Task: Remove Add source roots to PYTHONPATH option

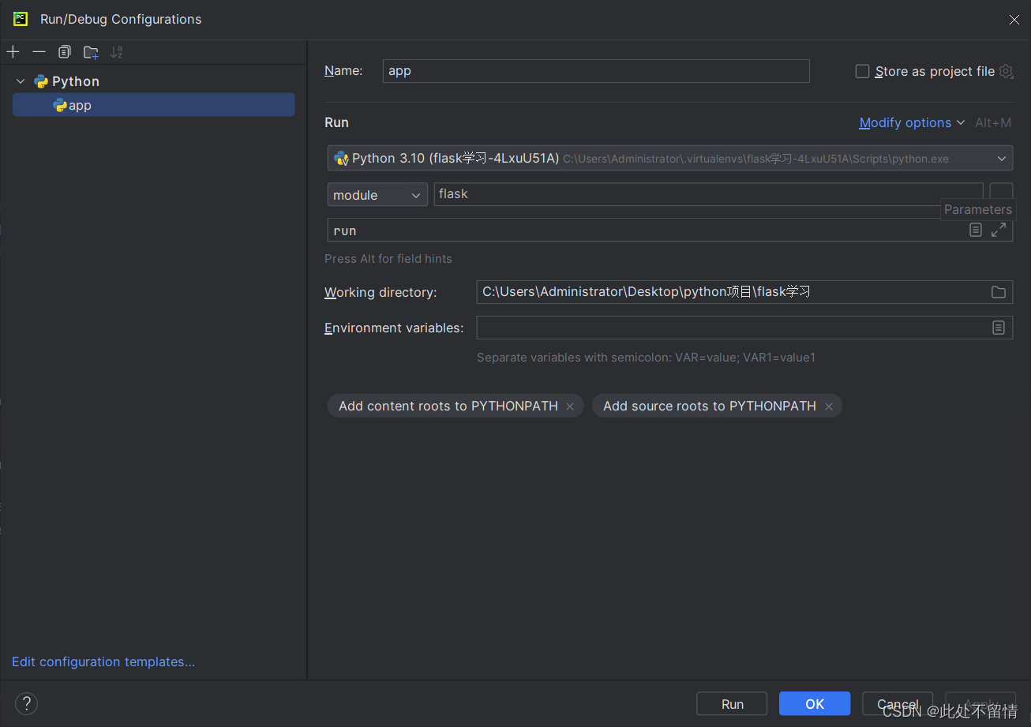Action: point(829,407)
